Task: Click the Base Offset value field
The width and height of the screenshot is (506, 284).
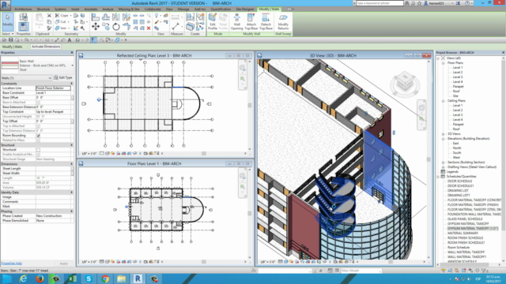Action: [x=53, y=97]
